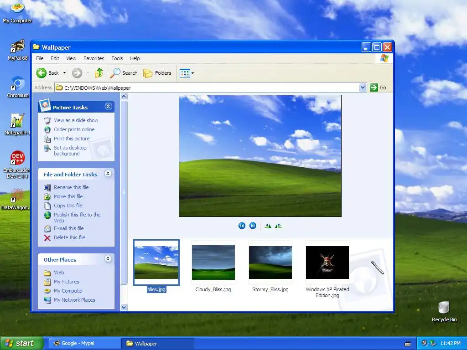
Task: Open the Views icon in toolbar
Action: point(185,73)
